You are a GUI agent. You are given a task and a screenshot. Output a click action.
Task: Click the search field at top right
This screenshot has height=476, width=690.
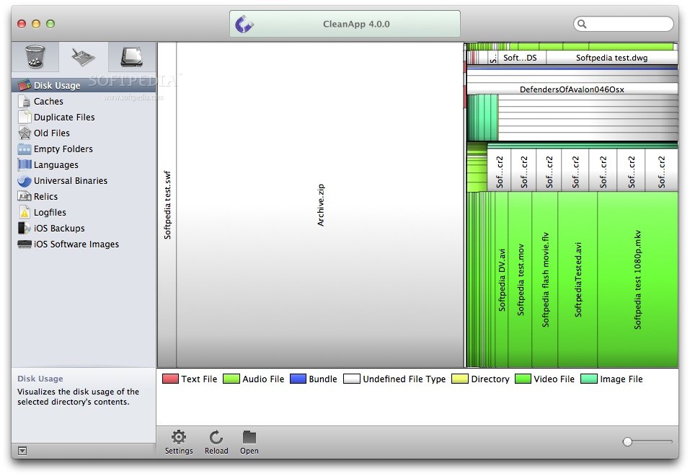623,23
